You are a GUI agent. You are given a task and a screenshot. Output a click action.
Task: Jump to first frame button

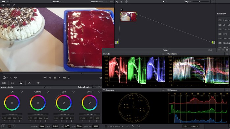pos(45,77)
